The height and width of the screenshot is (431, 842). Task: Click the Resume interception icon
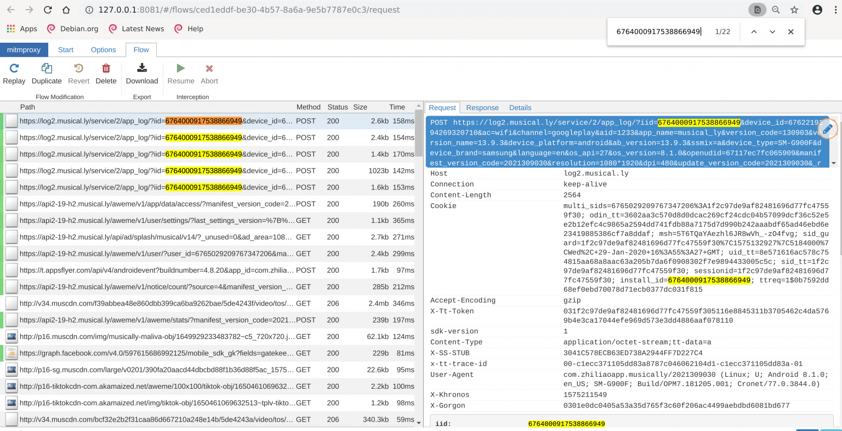[x=181, y=68]
